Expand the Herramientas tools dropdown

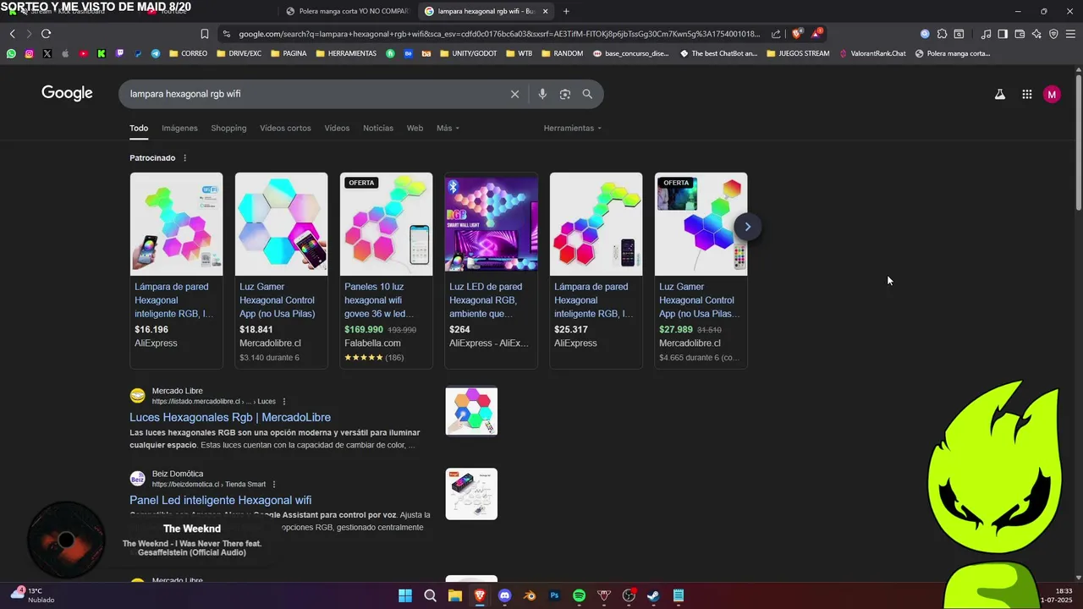(x=573, y=129)
